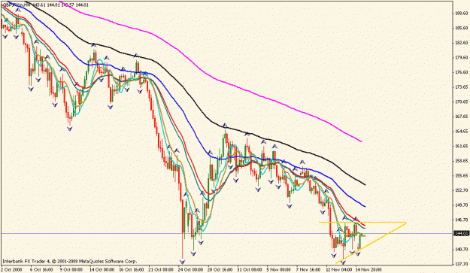Click the 21 Oct 08:00 time label
This screenshot has height=273, width=470.
click(x=162, y=270)
